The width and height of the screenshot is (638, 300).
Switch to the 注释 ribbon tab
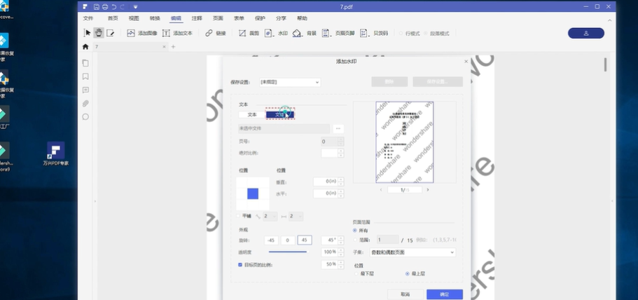[197, 18]
